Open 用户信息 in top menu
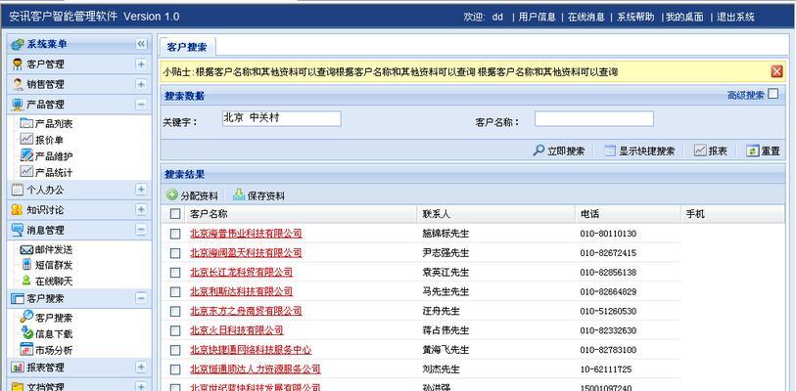796x391 pixels. (x=538, y=17)
